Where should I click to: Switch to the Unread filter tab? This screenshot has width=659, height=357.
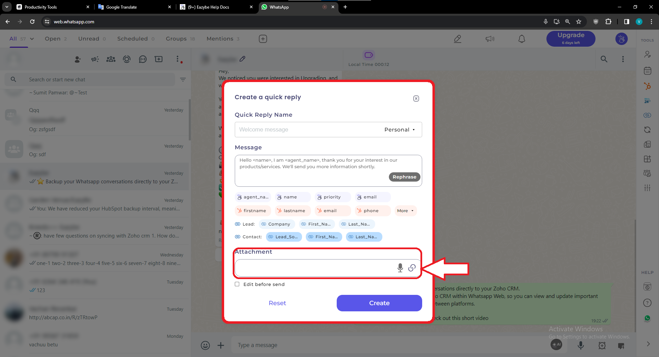[92, 39]
